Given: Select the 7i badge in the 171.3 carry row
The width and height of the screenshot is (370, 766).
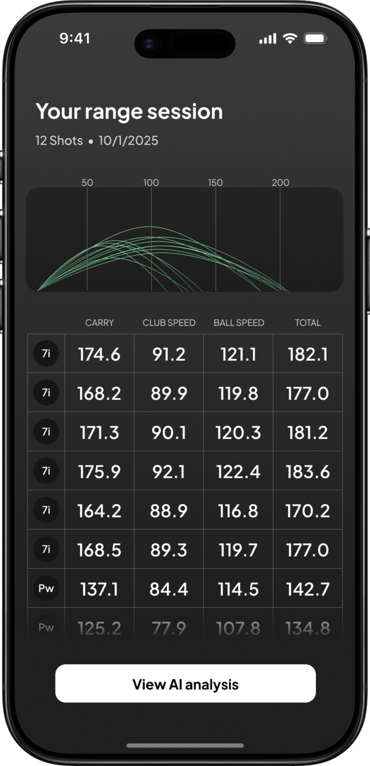Looking at the screenshot, I should (x=46, y=432).
